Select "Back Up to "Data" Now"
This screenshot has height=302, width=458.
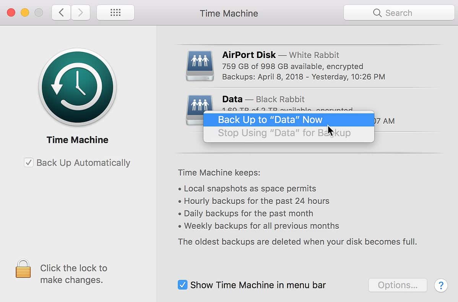tap(270, 120)
